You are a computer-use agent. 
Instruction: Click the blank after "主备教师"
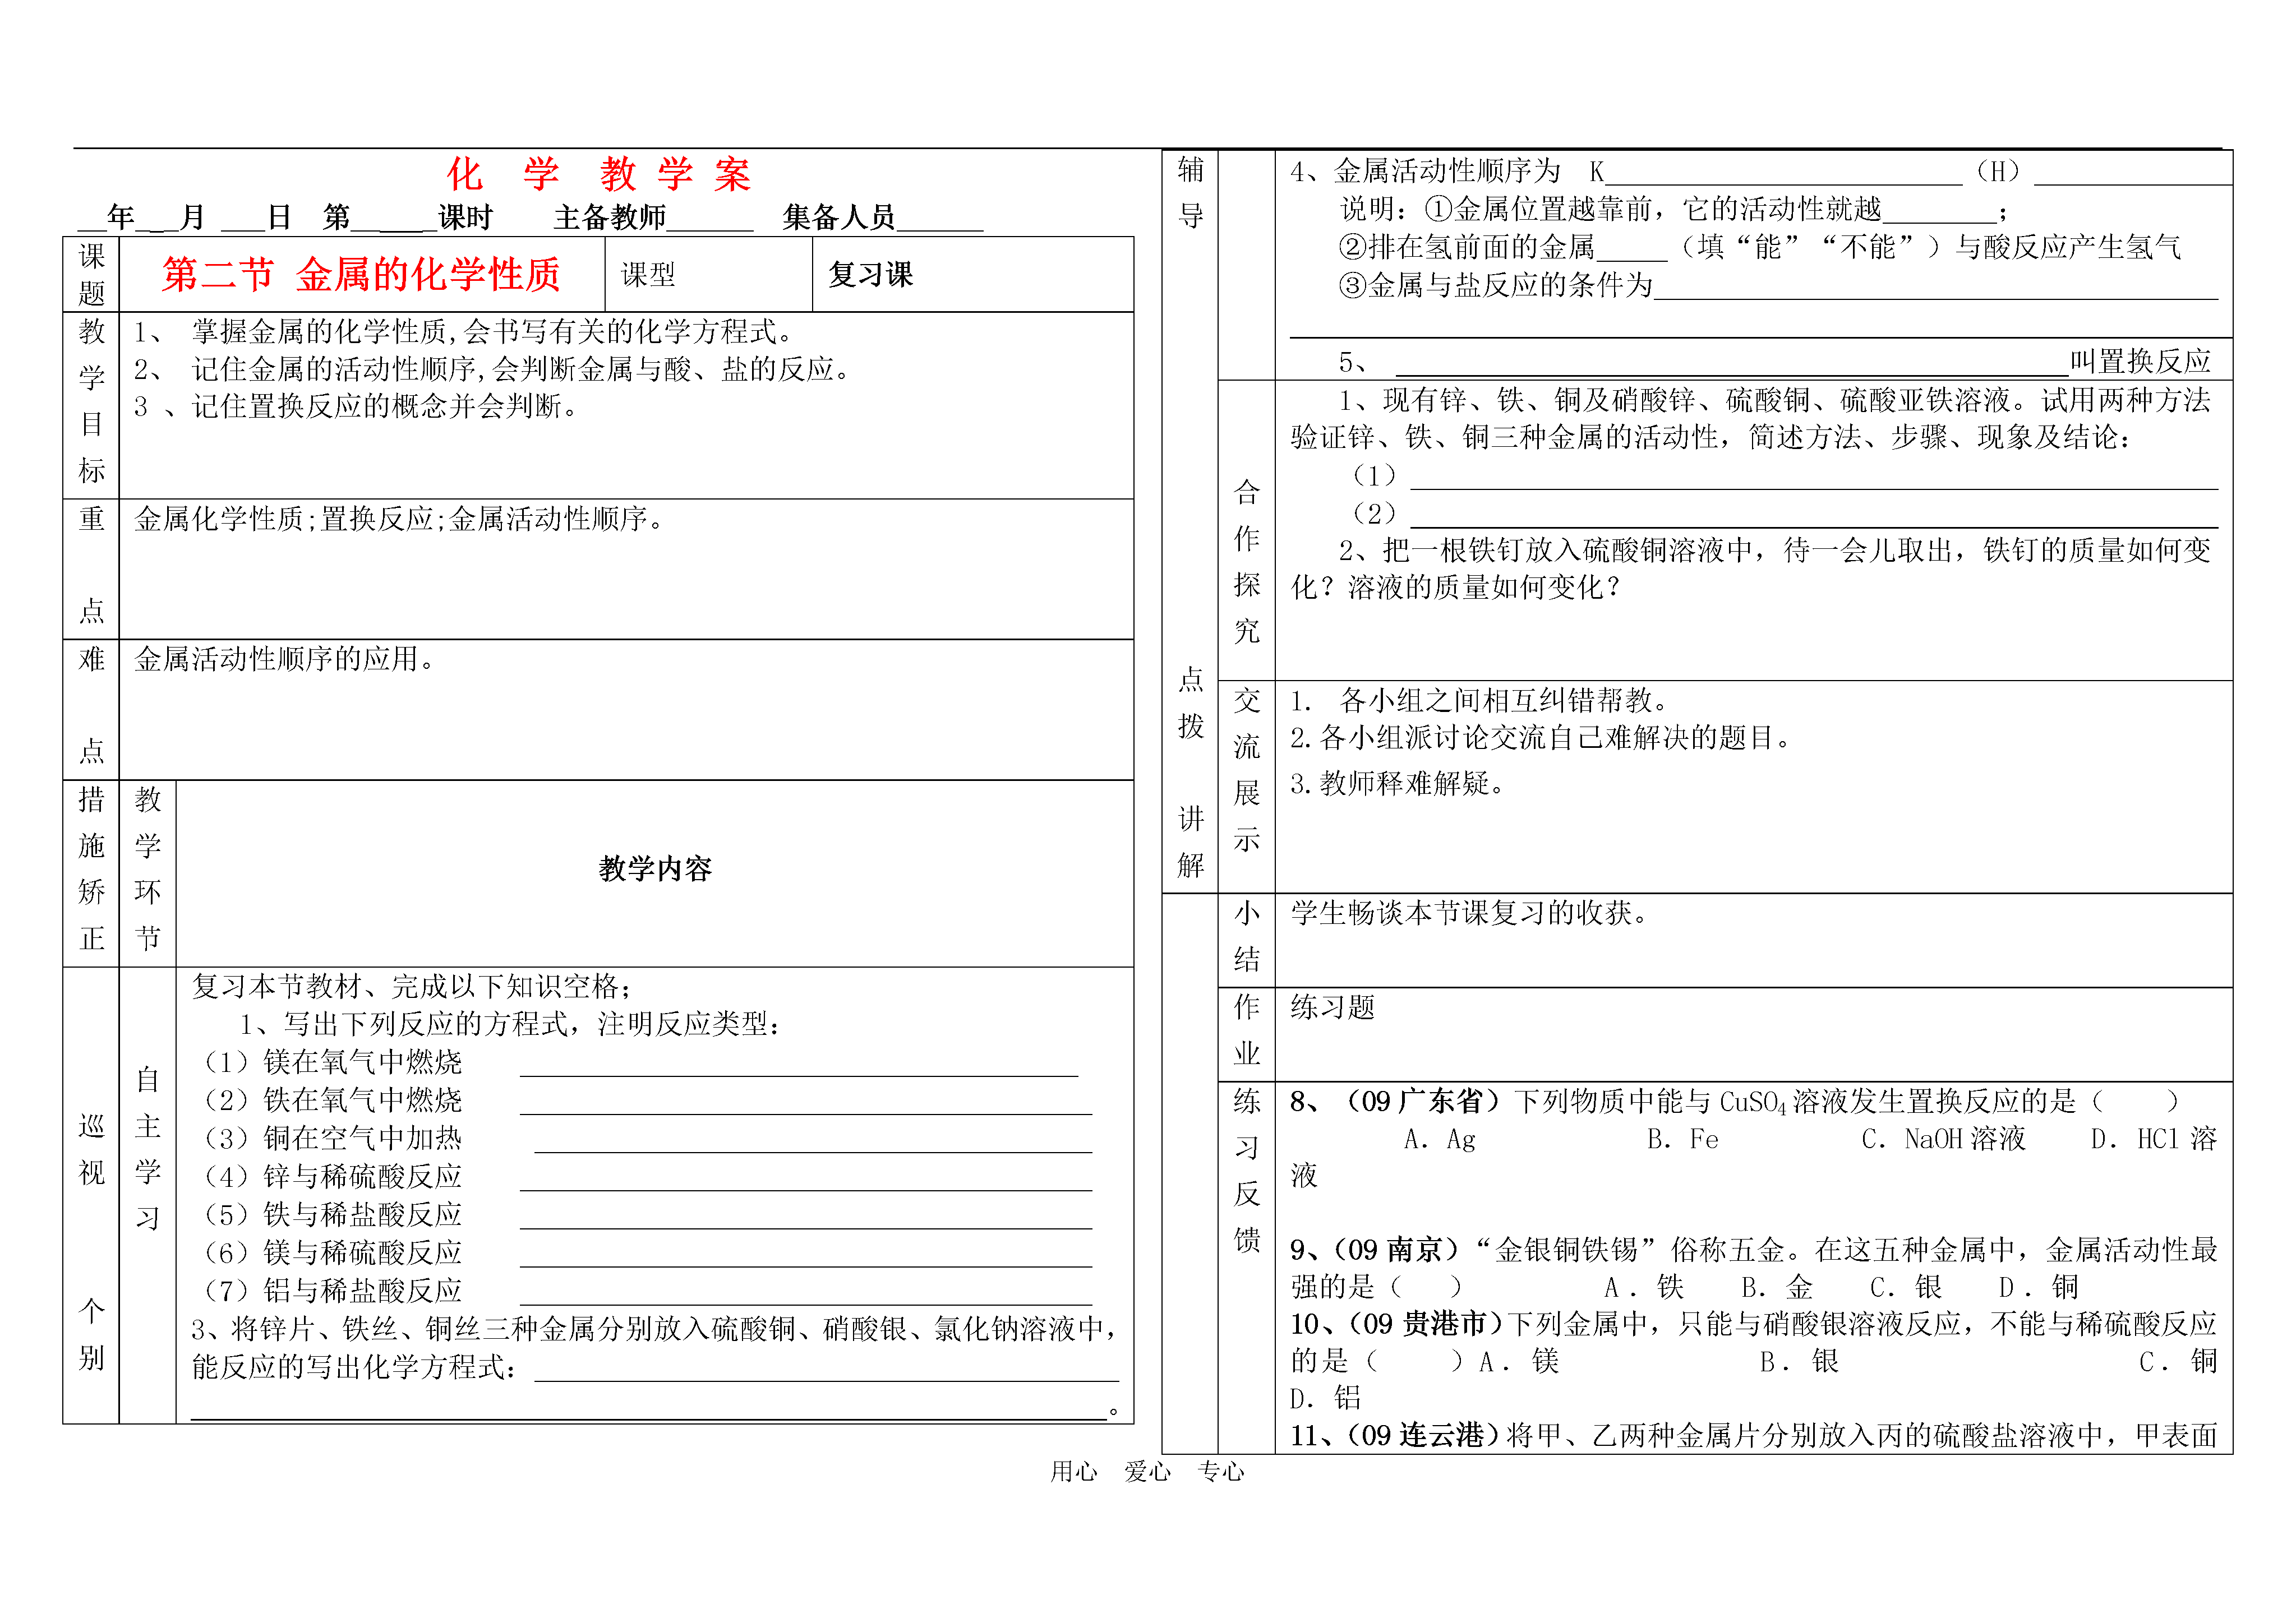(x=710, y=219)
